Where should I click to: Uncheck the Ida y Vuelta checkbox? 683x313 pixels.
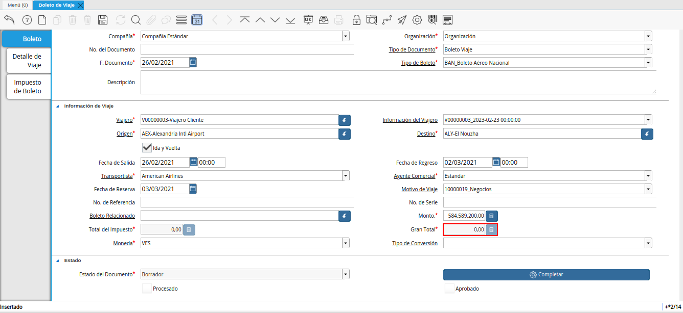click(x=147, y=147)
